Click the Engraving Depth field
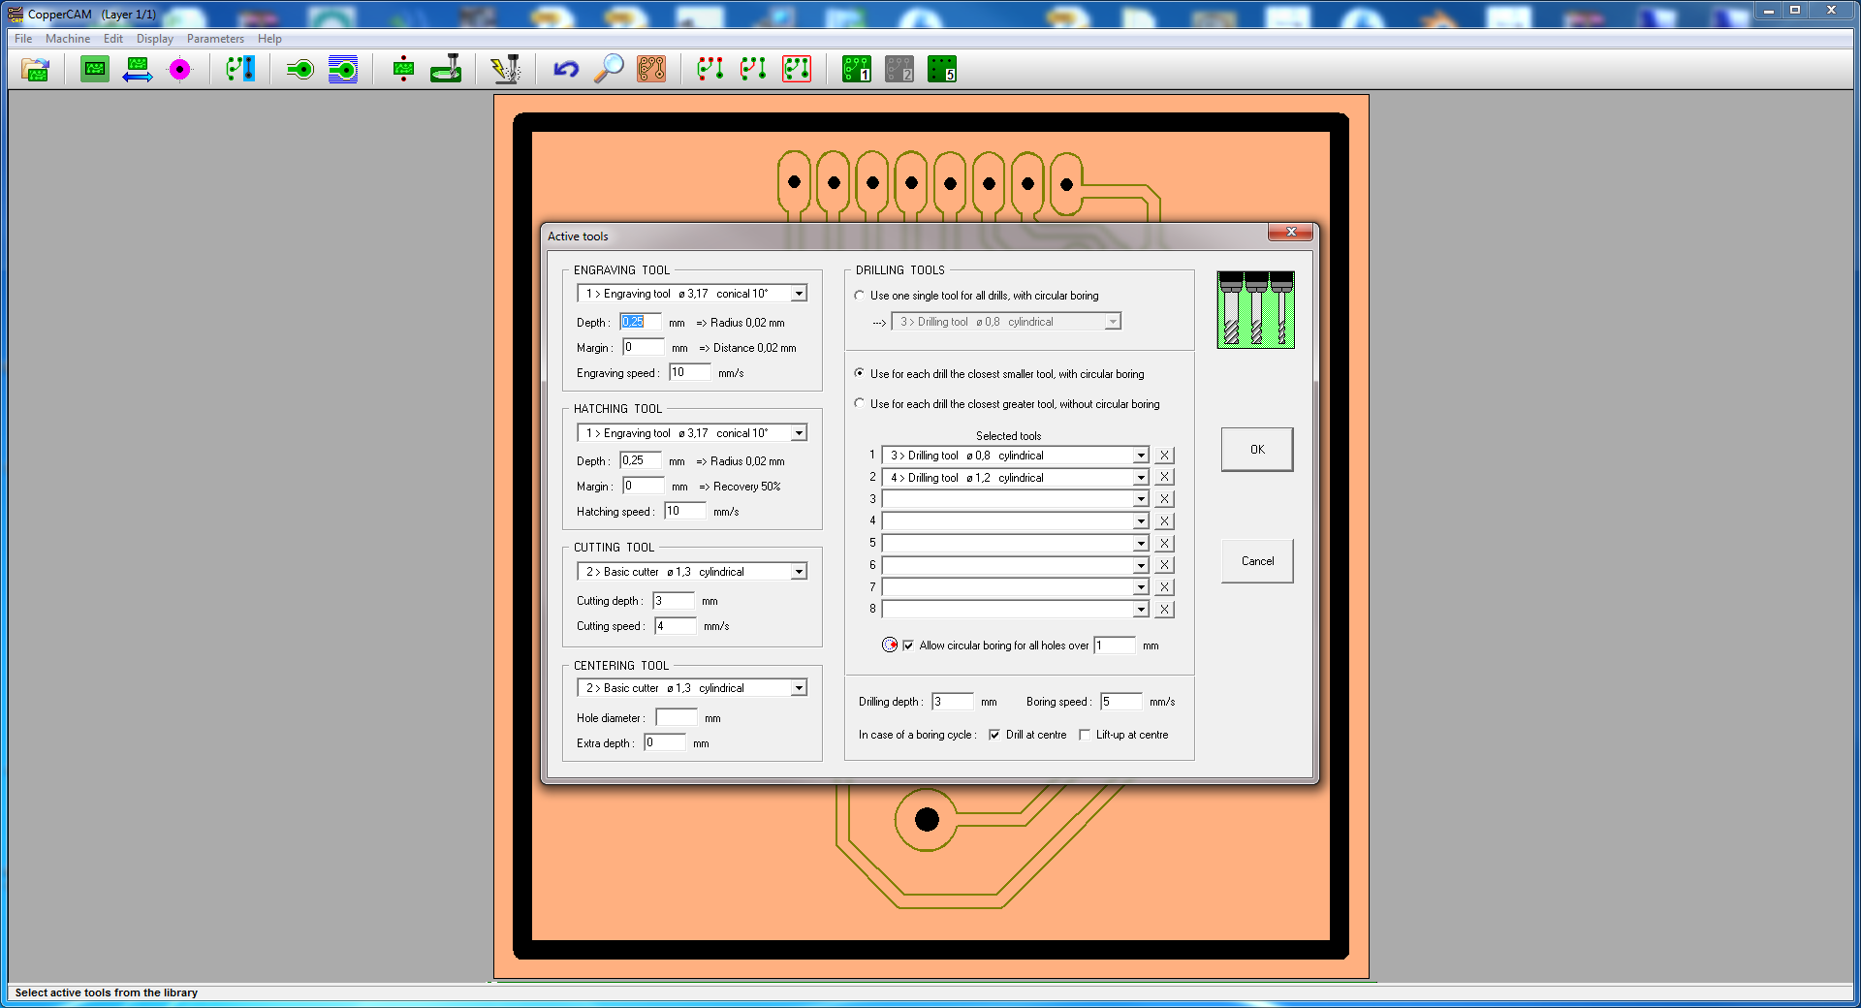Image resolution: width=1861 pixels, height=1008 pixels. pyautogui.click(x=641, y=322)
